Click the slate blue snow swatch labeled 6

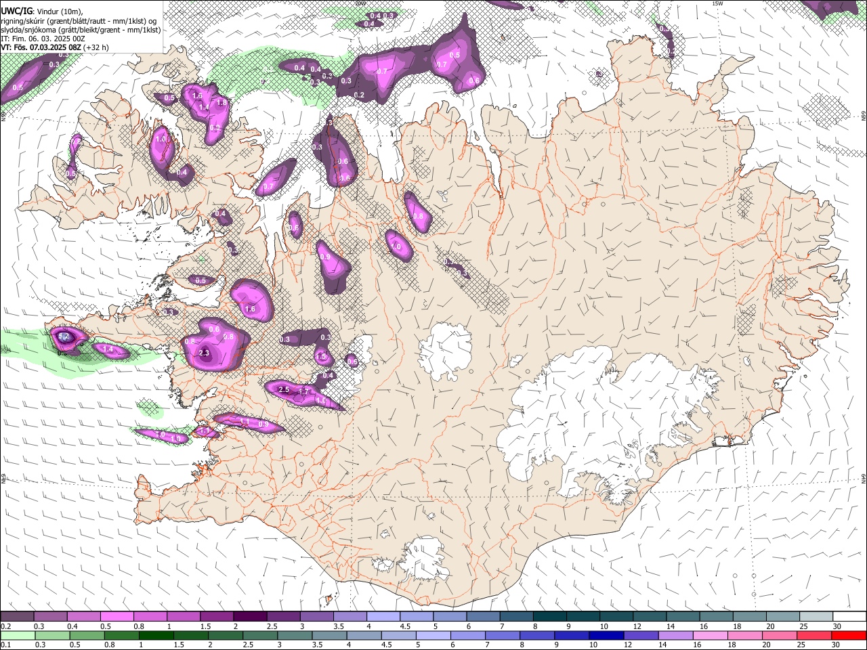pos(483,616)
